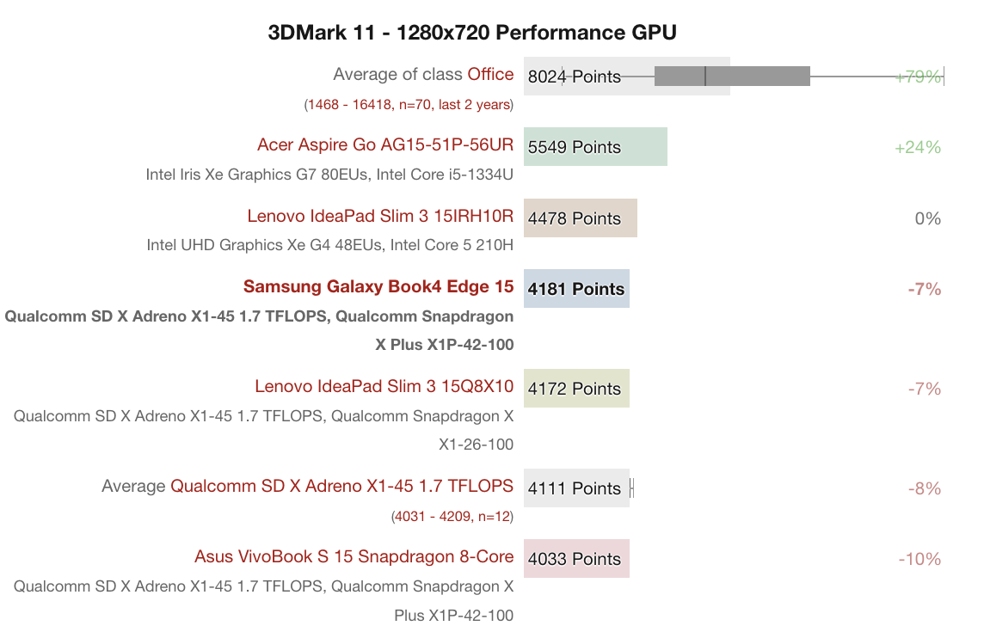Click the -10% difference label

point(919,559)
